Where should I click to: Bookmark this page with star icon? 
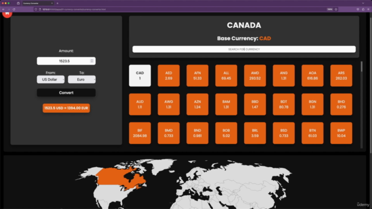coord(336,9)
